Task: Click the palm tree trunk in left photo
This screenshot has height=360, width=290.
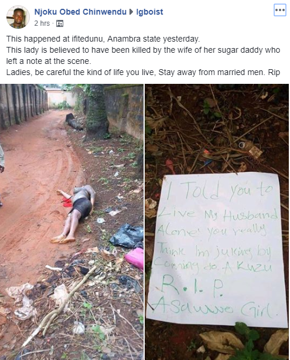Action: tap(97, 113)
